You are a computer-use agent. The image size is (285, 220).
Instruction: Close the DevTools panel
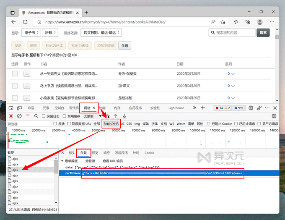point(275,108)
